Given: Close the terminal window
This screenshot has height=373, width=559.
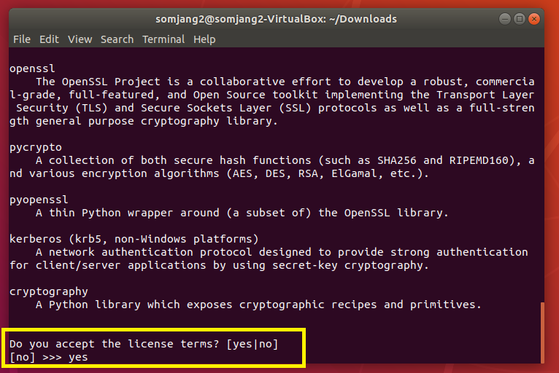Looking at the screenshot, I should 534,19.
